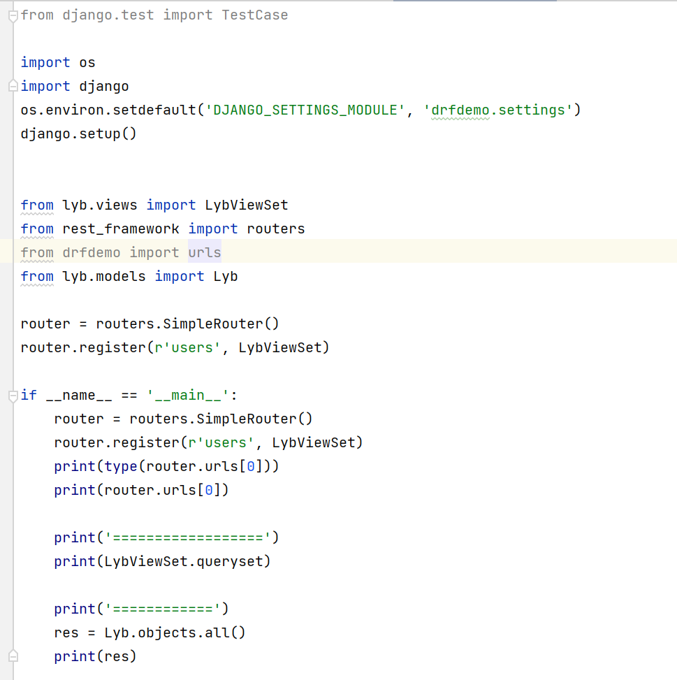The width and height of the screenshot is (677, 680).
Task: Click fold marker beside 'import django'
Action: pos(12,87)
